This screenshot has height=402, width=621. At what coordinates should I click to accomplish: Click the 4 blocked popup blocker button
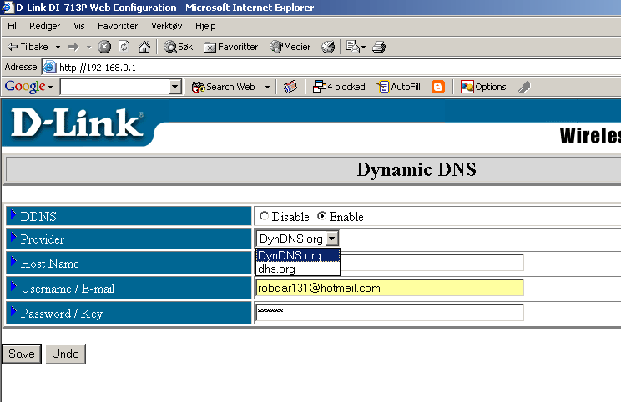339,87
